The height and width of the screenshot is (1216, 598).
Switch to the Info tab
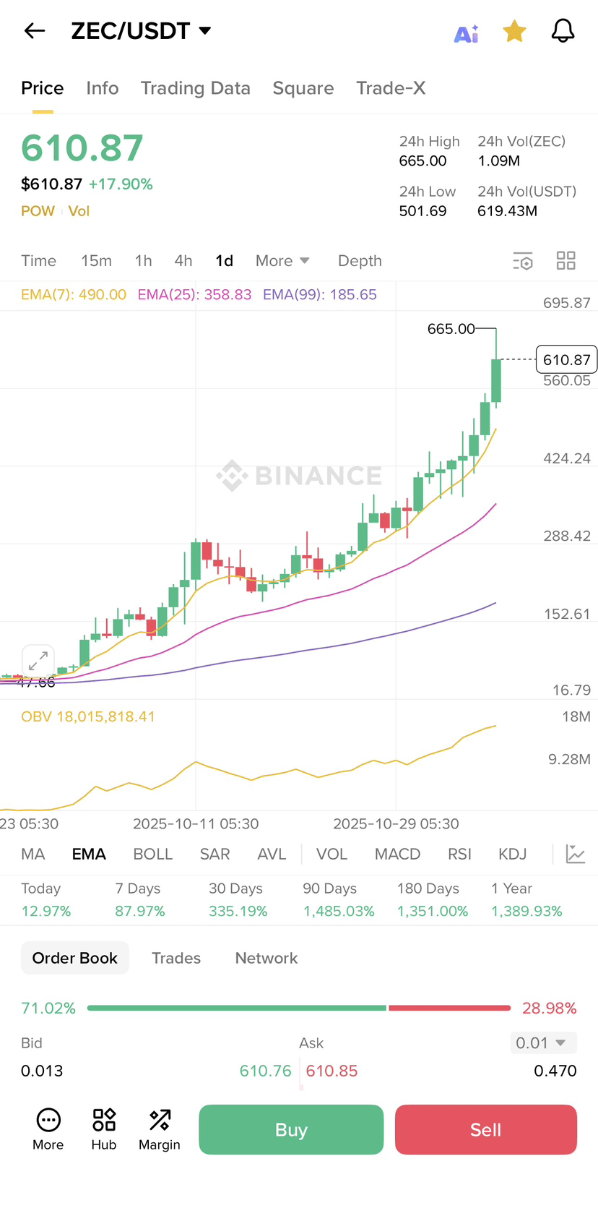click(x=103, y=88)
